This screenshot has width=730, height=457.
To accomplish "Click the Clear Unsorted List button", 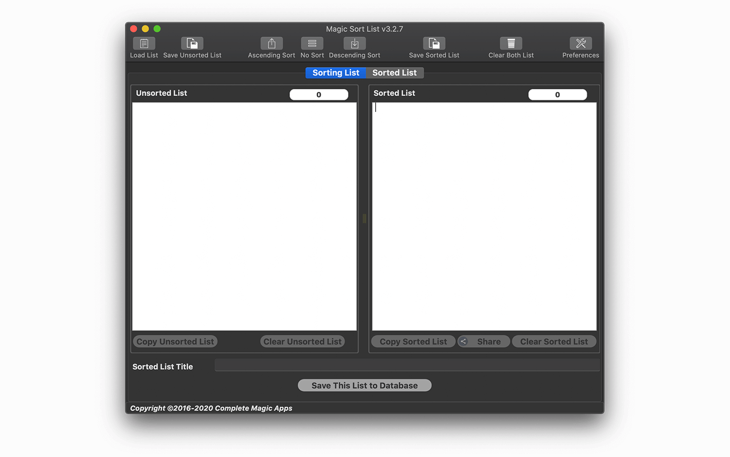I will [x=302, y=341].
